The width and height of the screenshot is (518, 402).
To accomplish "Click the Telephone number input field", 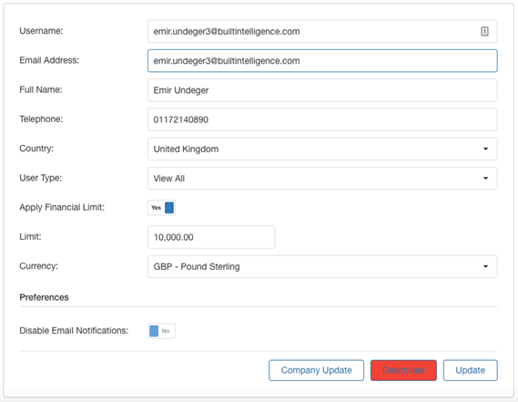I will point(322,119).
